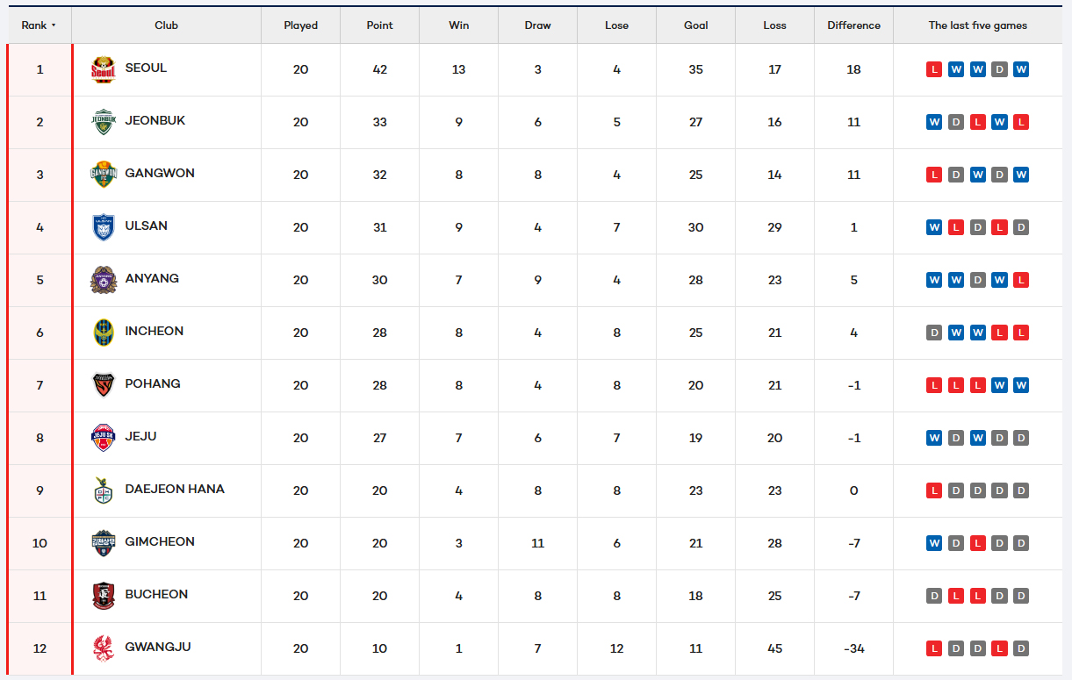Open the DAEJEON HANA club link
The image size is (1072, 680).
[175, 489]
